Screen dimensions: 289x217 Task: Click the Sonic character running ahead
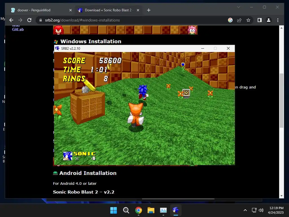click(x=143, y=92)
